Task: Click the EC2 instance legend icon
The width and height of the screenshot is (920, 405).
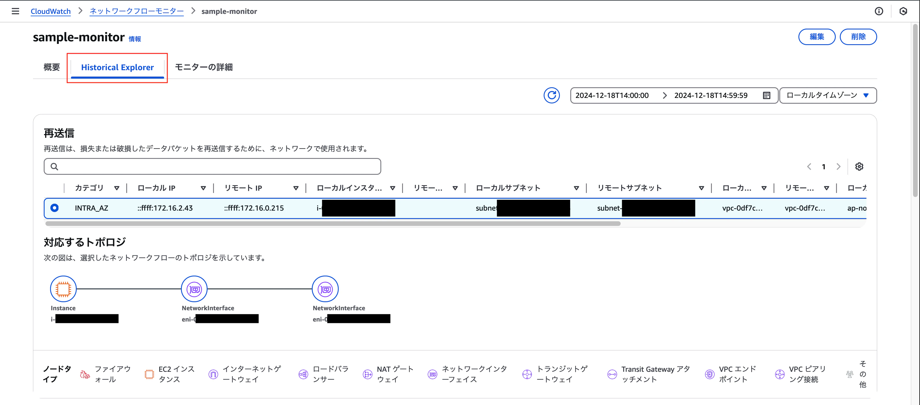Action: coord(149,374)
